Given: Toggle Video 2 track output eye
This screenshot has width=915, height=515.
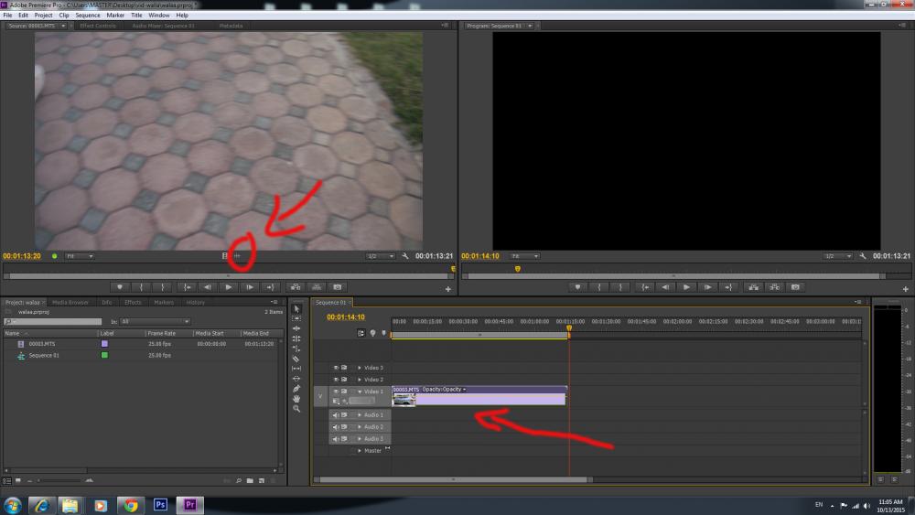Looking at the screenshot, I should (x=336, y=379).
